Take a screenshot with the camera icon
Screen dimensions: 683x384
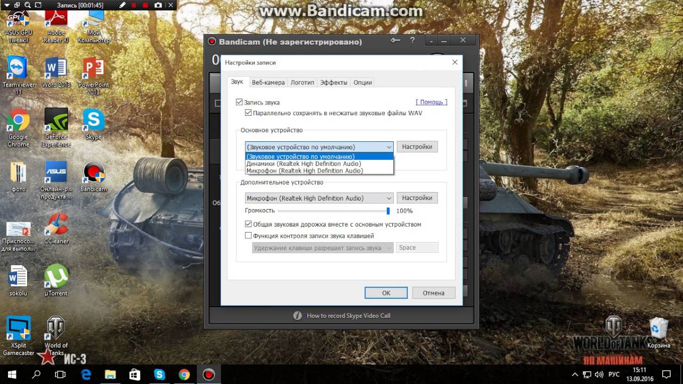tap(158, 5)
